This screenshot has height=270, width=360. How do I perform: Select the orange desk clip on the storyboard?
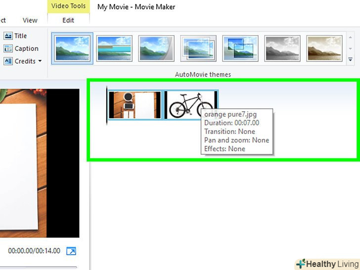(135, 105)
